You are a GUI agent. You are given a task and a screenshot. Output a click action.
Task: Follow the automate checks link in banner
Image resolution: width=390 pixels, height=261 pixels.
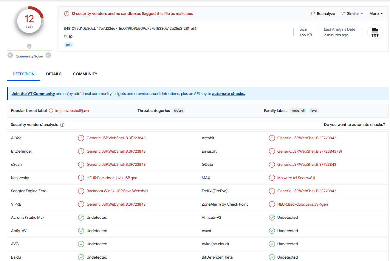[x=228, y=93]
